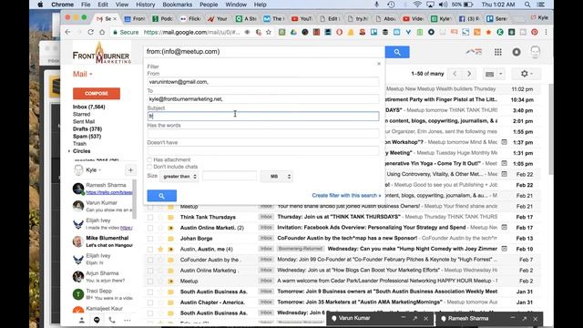Screen dimensions: 583x328
Task: Click the Size value input field
Action: click(x=230, y=176)
